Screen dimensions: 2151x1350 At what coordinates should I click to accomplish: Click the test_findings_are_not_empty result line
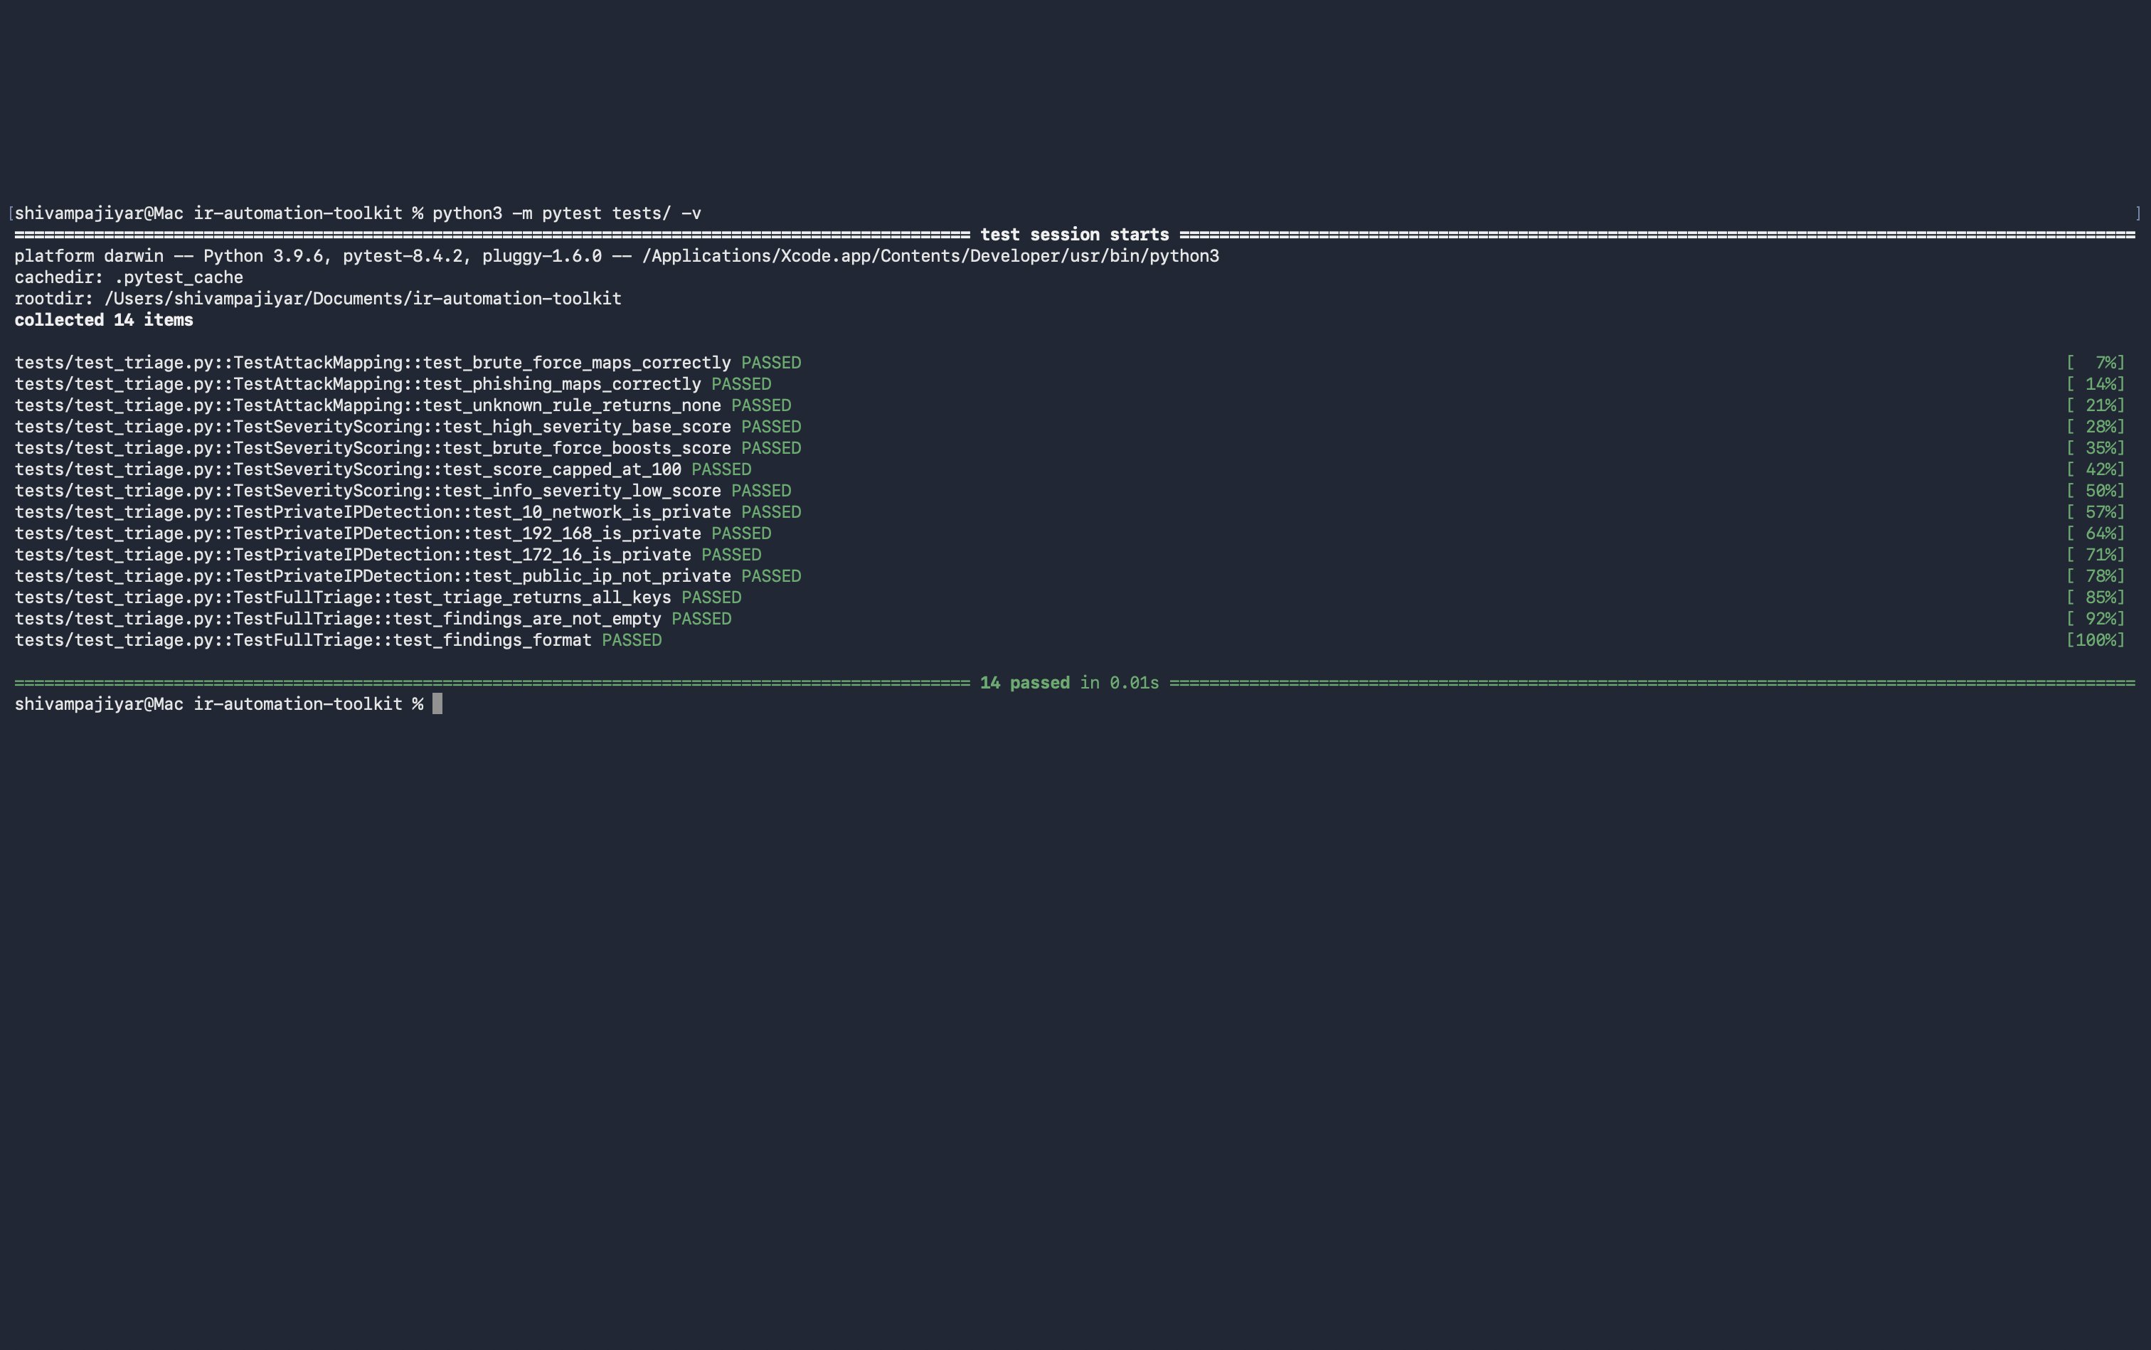pos(373,619)
